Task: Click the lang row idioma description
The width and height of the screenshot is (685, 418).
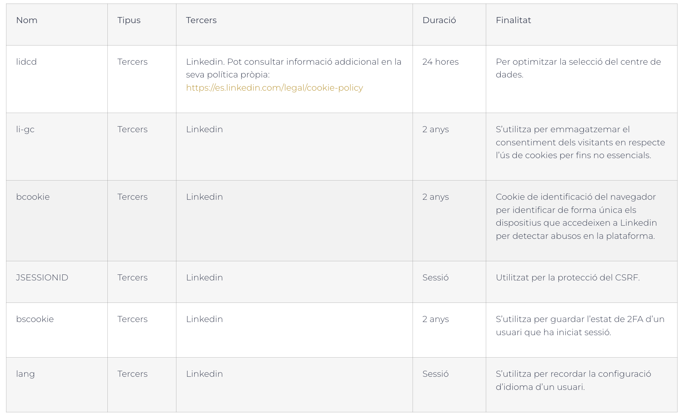Action: pos(573,380)
